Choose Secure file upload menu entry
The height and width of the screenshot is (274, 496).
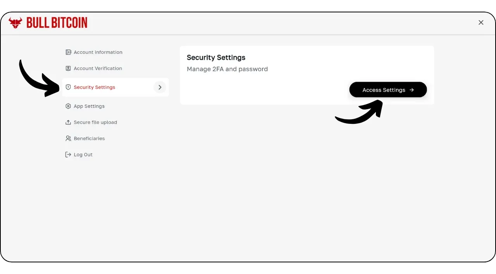(x=95, y=122)
